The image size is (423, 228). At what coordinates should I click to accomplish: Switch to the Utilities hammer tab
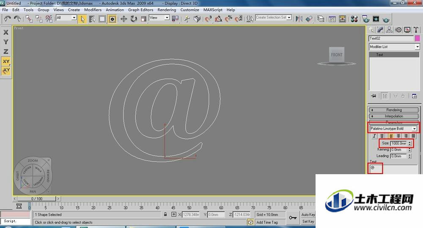(416, 30)
